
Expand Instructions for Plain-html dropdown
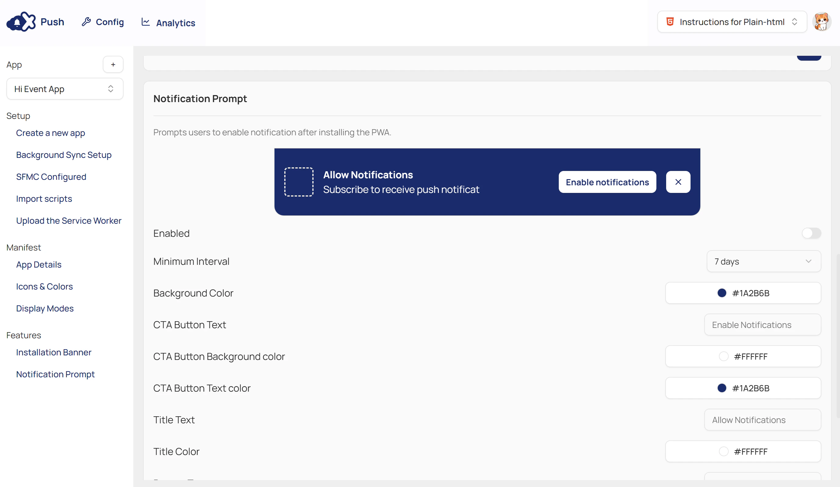pyautogui.click(x=732, y=22)
